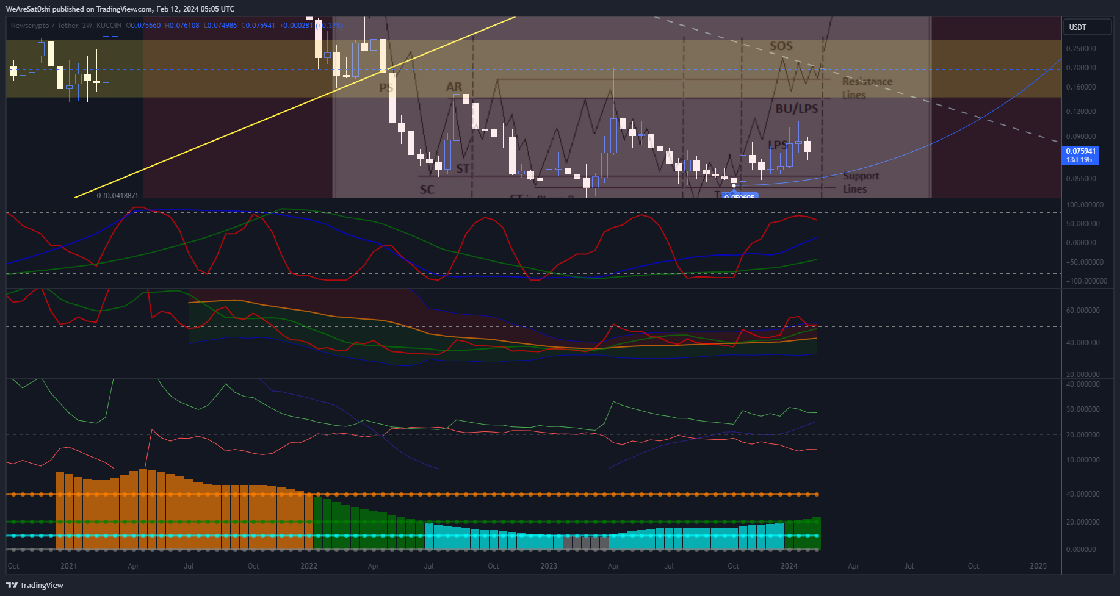The height and width of the screenshot is (596, 1120).
Task: Click the AR annotation label
Action: pos(453,87)
